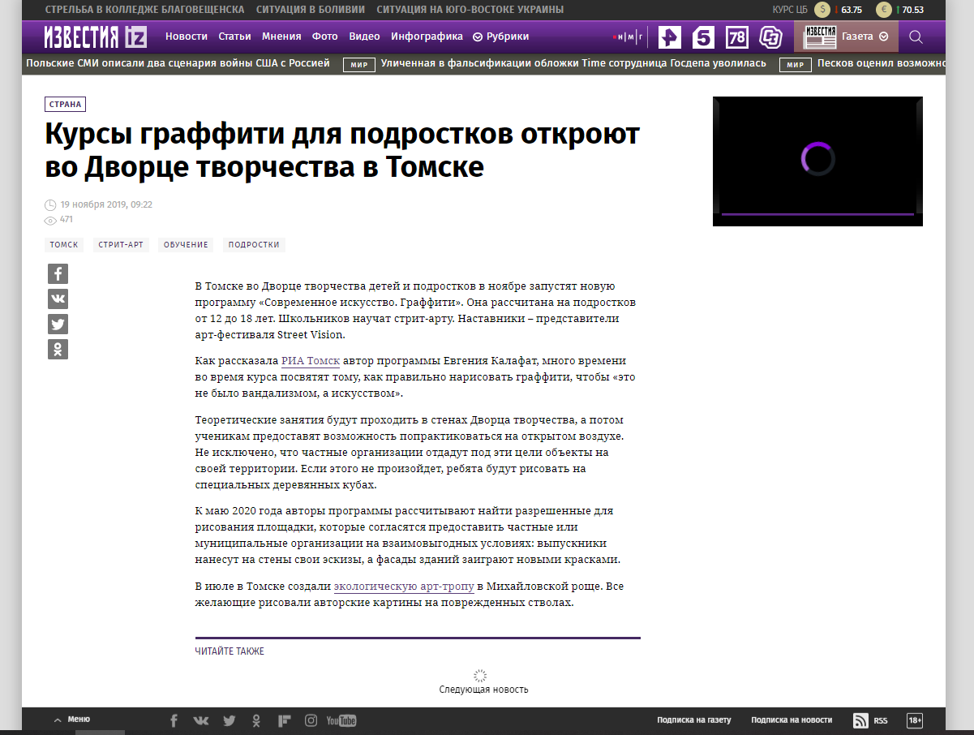Click the search magnifier icon

pos(916,37)
